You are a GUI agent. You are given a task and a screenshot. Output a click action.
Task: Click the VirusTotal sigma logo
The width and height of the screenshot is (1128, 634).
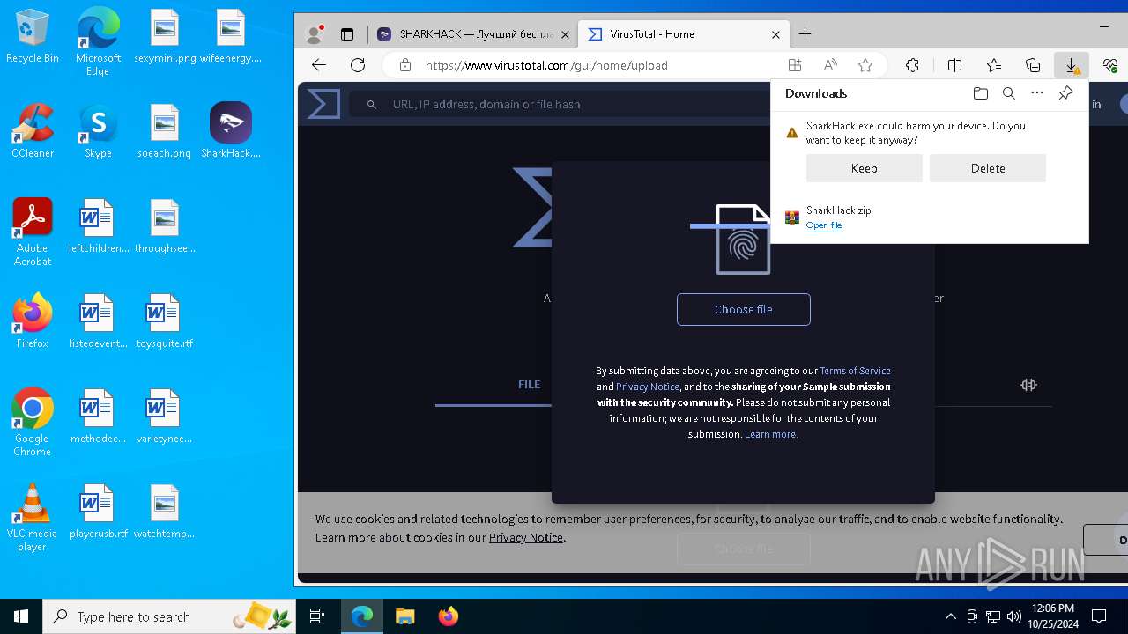coord(323,104)
